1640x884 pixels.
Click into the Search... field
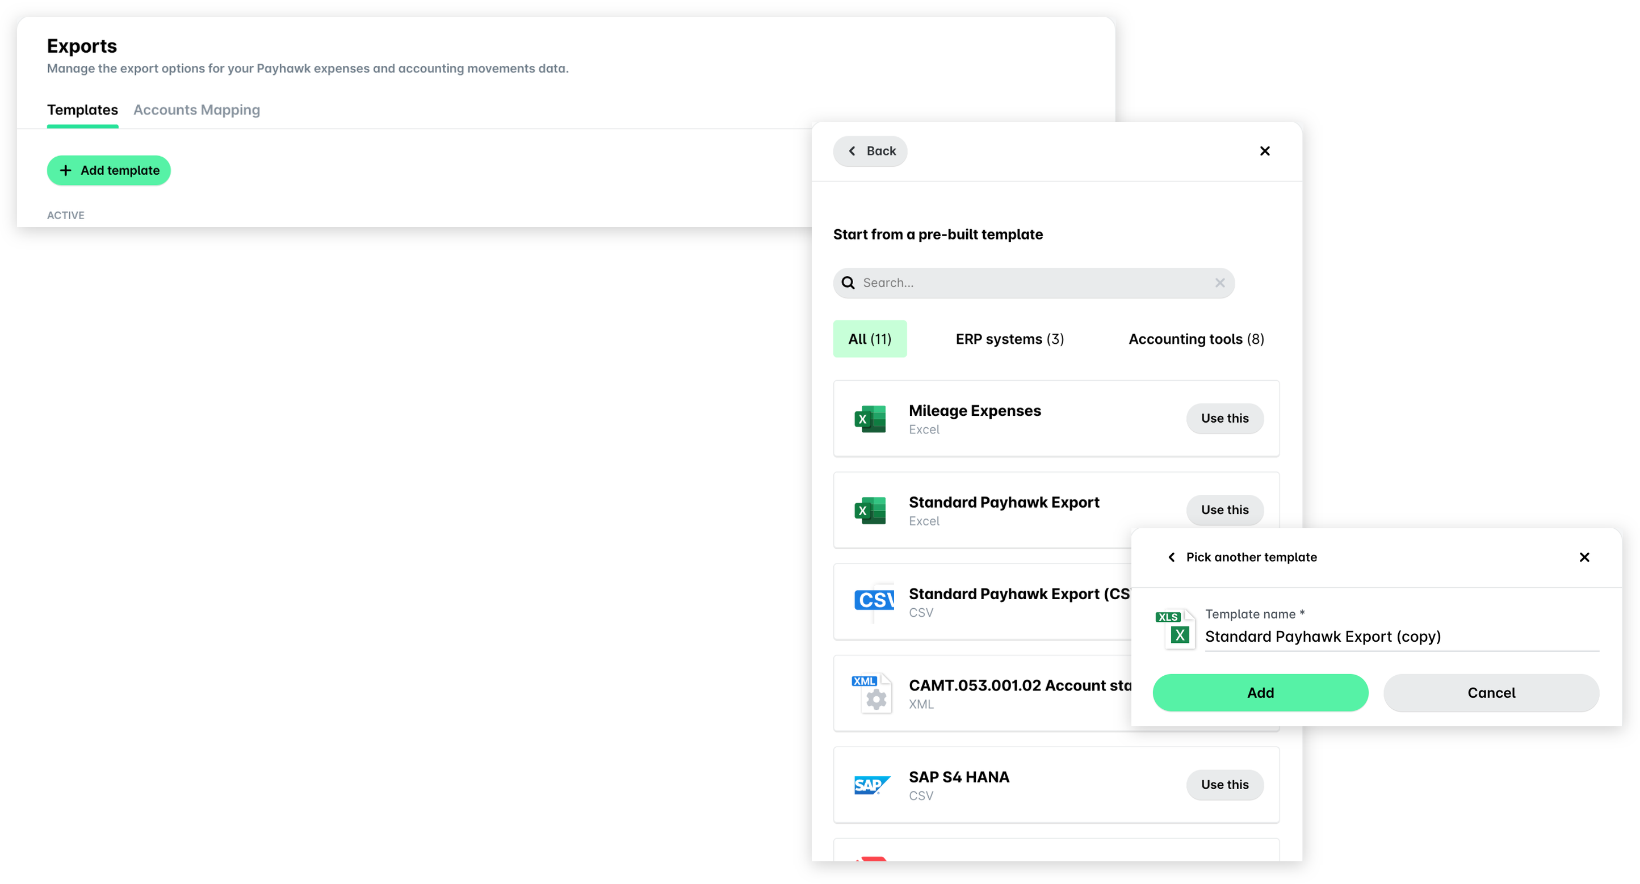pos(1033,283)
